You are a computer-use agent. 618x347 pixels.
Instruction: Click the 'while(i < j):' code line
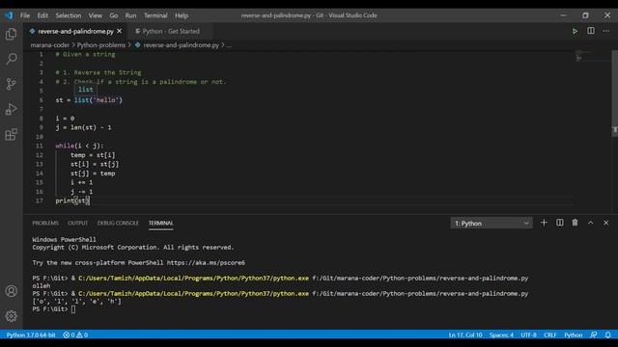[79, 146]
